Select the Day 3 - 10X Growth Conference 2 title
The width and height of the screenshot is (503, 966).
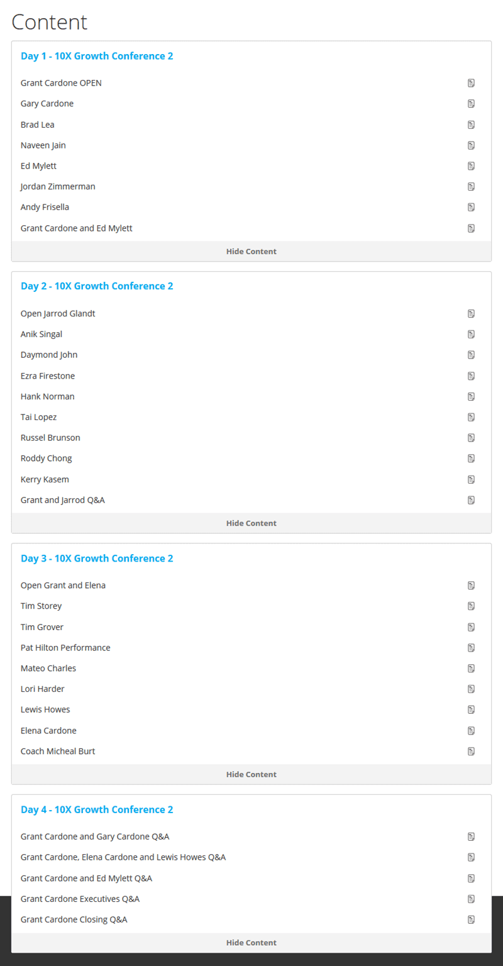pyautogui.click(x=97, y=558)
